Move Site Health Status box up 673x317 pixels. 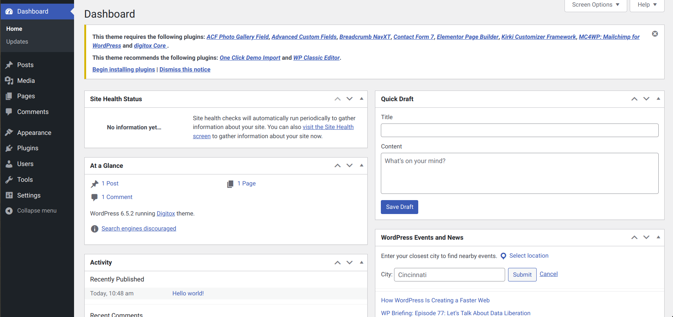338,99
